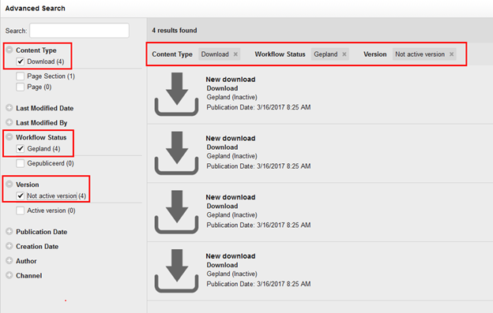The width and height of the screenshot is (493, 313).
Task: Check the Gepubliceerd (0) checkbox
Action: click(21, 163)
